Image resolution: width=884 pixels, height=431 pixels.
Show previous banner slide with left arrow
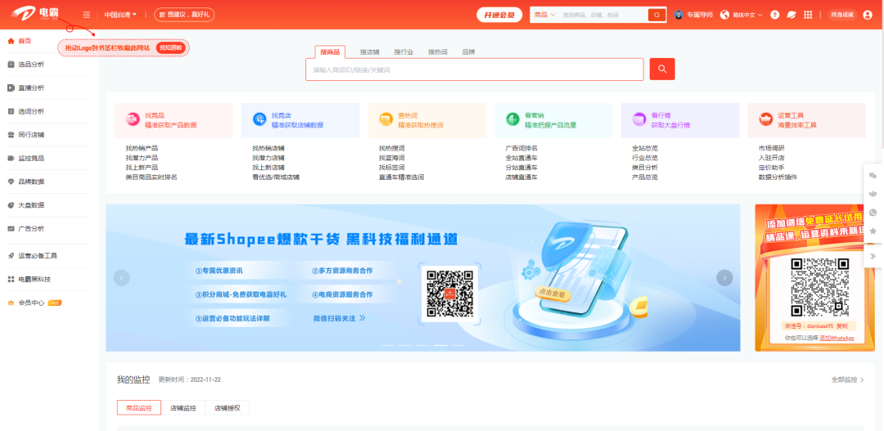click(x=121, y=278)
